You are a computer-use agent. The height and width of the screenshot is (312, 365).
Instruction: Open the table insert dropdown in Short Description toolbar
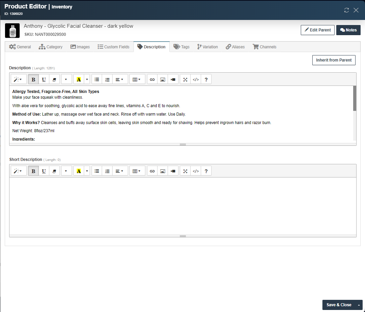[x=137, y=171]
